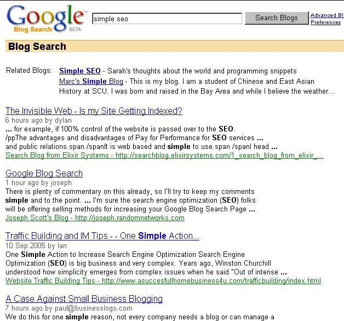The height and width of the screenshot is (321, 344).
Task: Open the Advanced Blog Search link
Action: click(x=327, y=15)
